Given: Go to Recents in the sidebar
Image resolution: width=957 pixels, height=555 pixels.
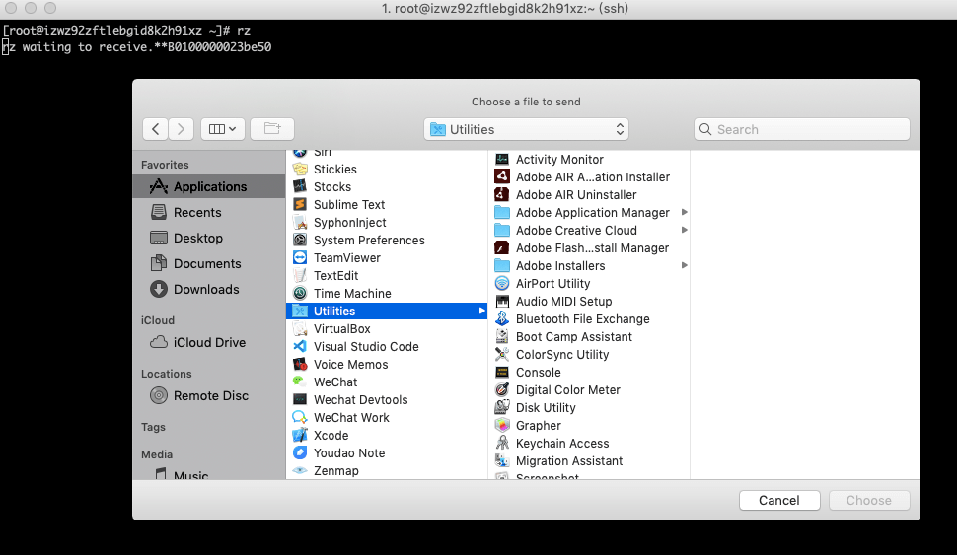Looking at the screenshot, I should tap(209, 212).
